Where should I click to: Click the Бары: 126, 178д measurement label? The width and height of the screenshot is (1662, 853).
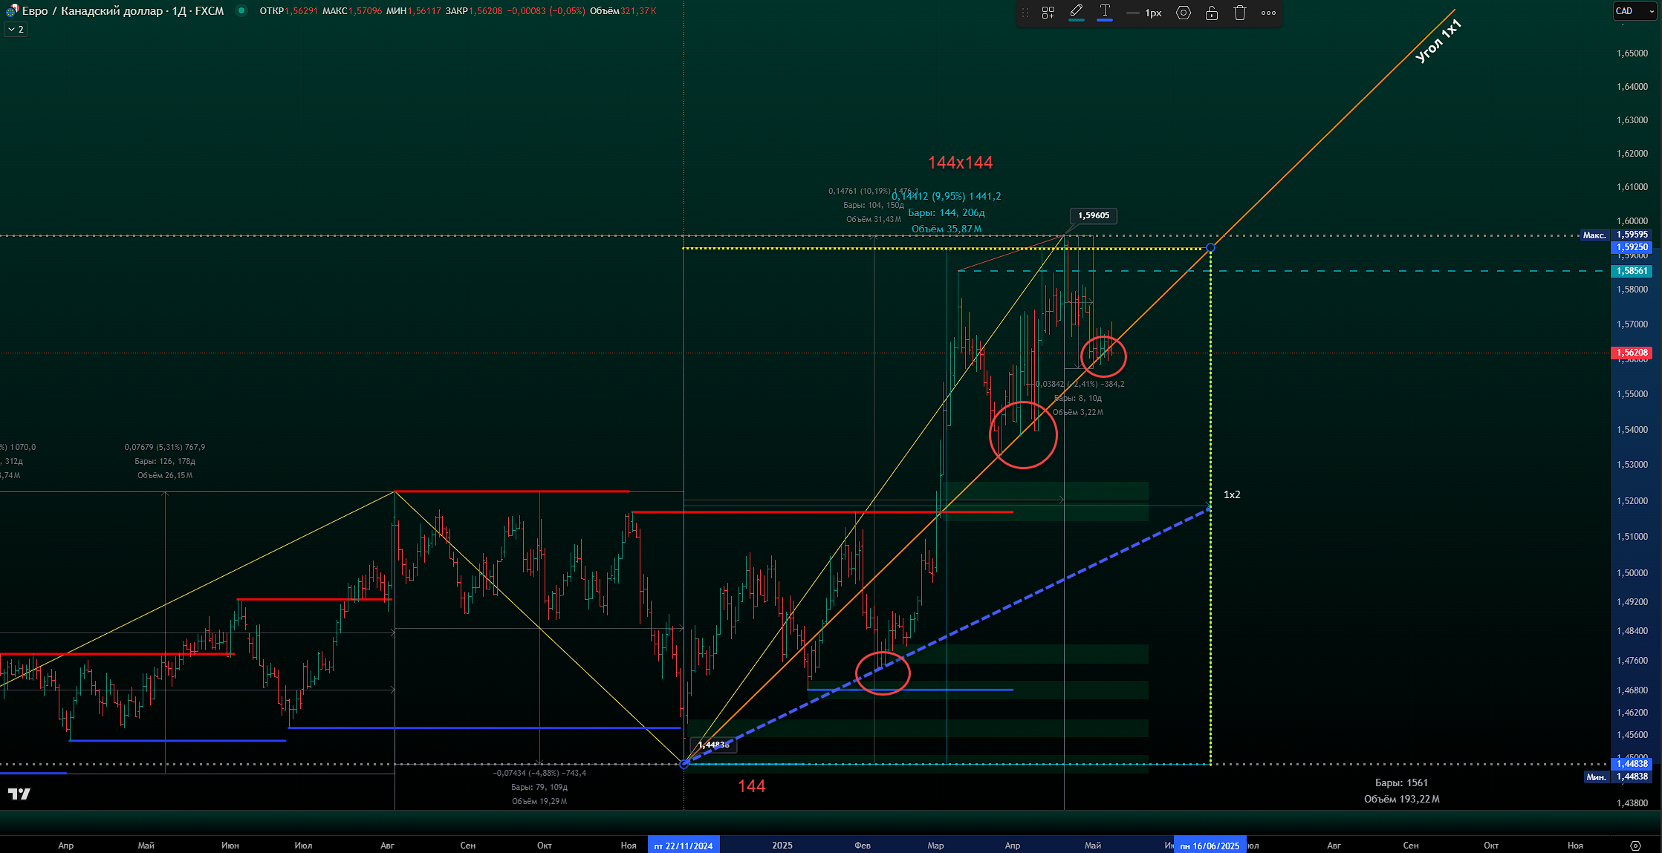pyautogui.click(x=165, y=461)
